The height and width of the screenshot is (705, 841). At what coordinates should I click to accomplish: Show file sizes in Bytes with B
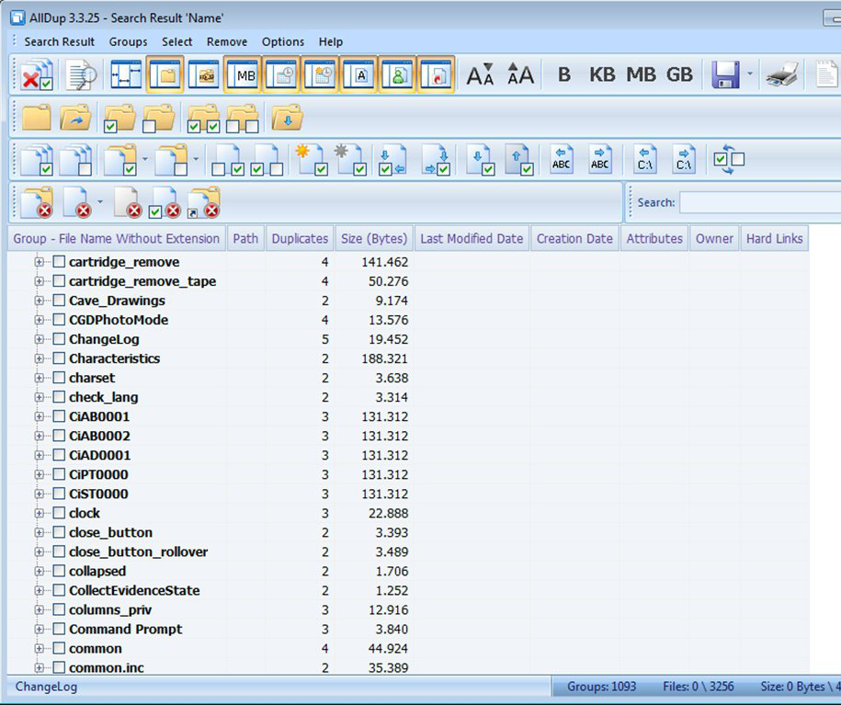pyautogui.click(x=563, y=74)
